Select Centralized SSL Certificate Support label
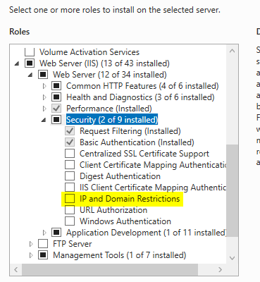The image size is (260, 282). [x=144, y=154]
